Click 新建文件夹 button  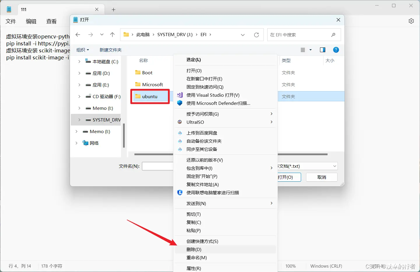pyautogui.click(x=110, y=50)
